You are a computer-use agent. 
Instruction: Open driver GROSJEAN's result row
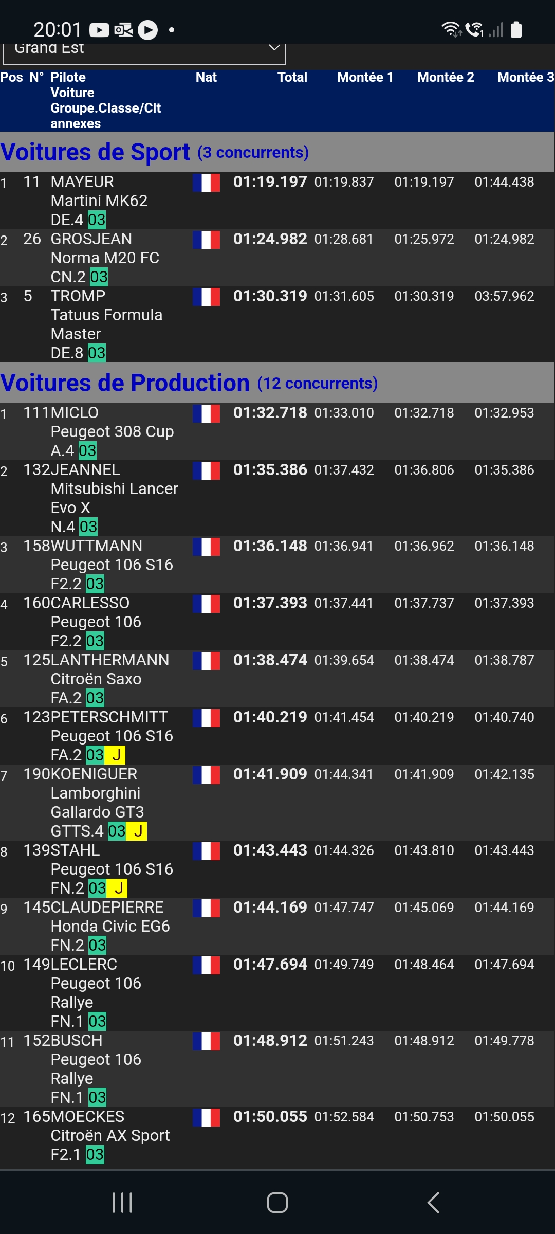[91, 239]
